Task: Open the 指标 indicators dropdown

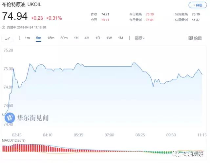Action: [140, 38]
